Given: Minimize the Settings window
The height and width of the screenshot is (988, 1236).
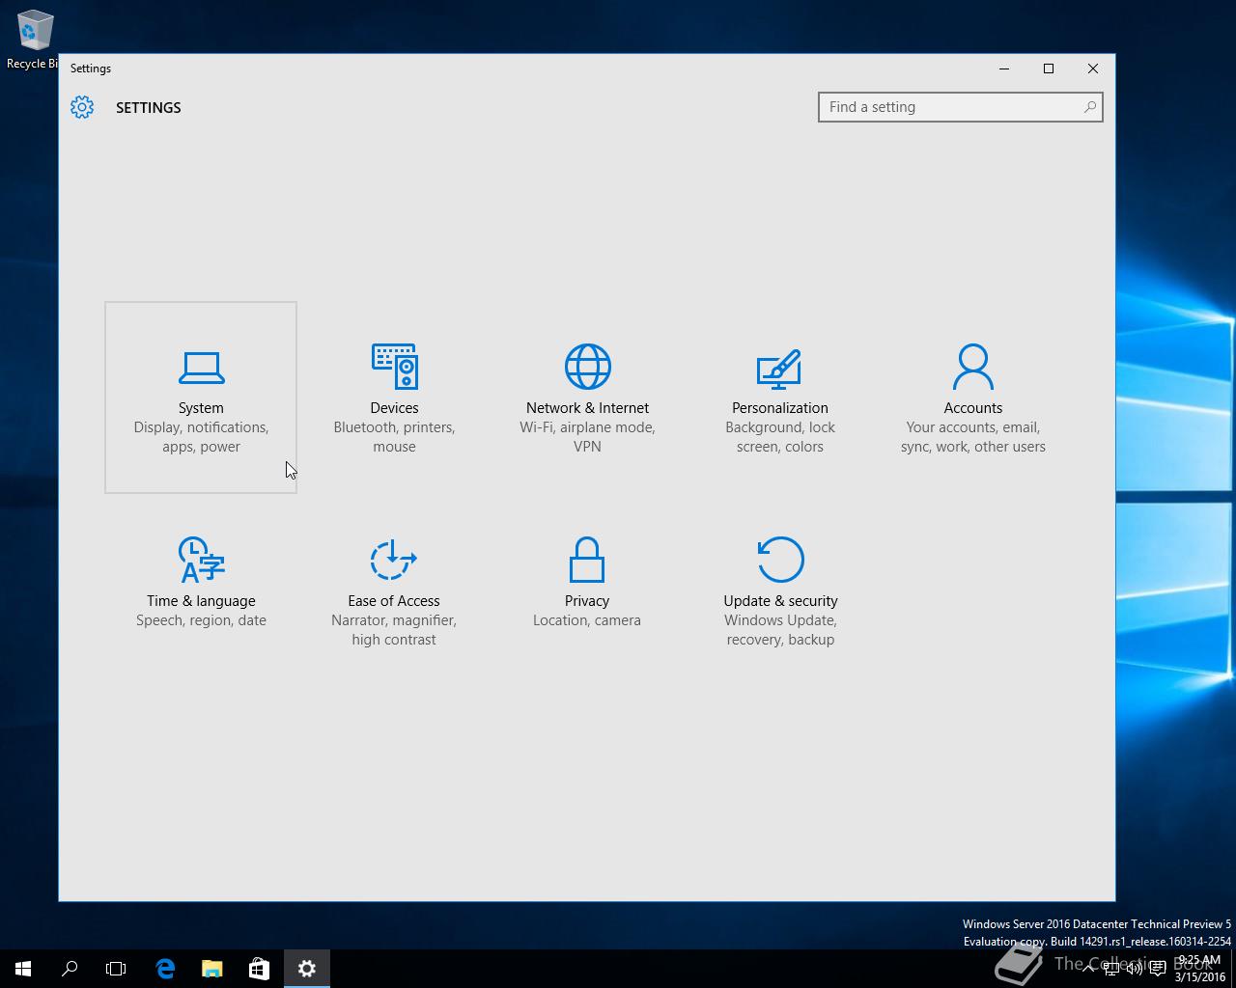Looking at the screenshot, I should (1004, 69).
